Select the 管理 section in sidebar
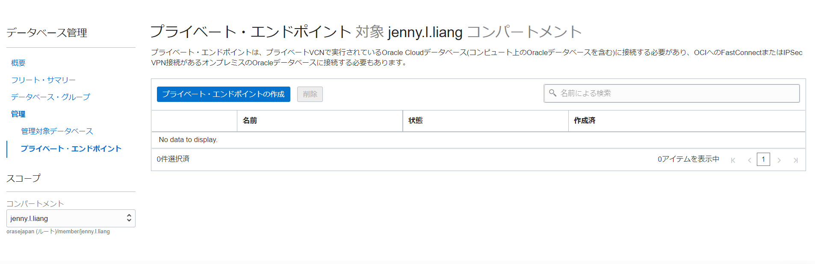 pos(18,114)
